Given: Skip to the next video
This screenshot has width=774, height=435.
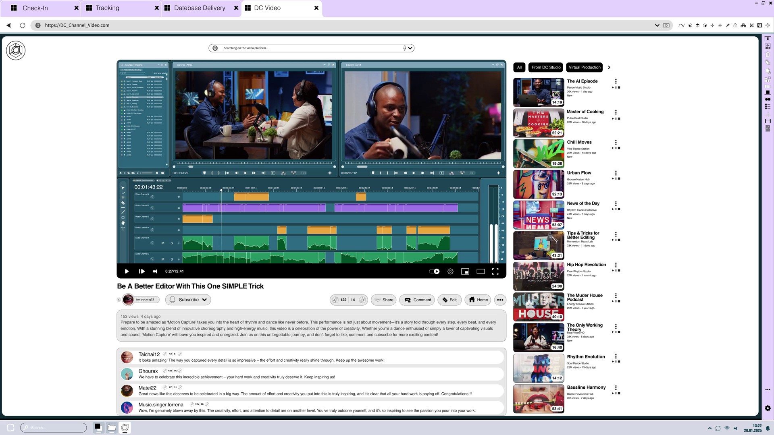Looking at the screenshot, I should coord(141,271).
